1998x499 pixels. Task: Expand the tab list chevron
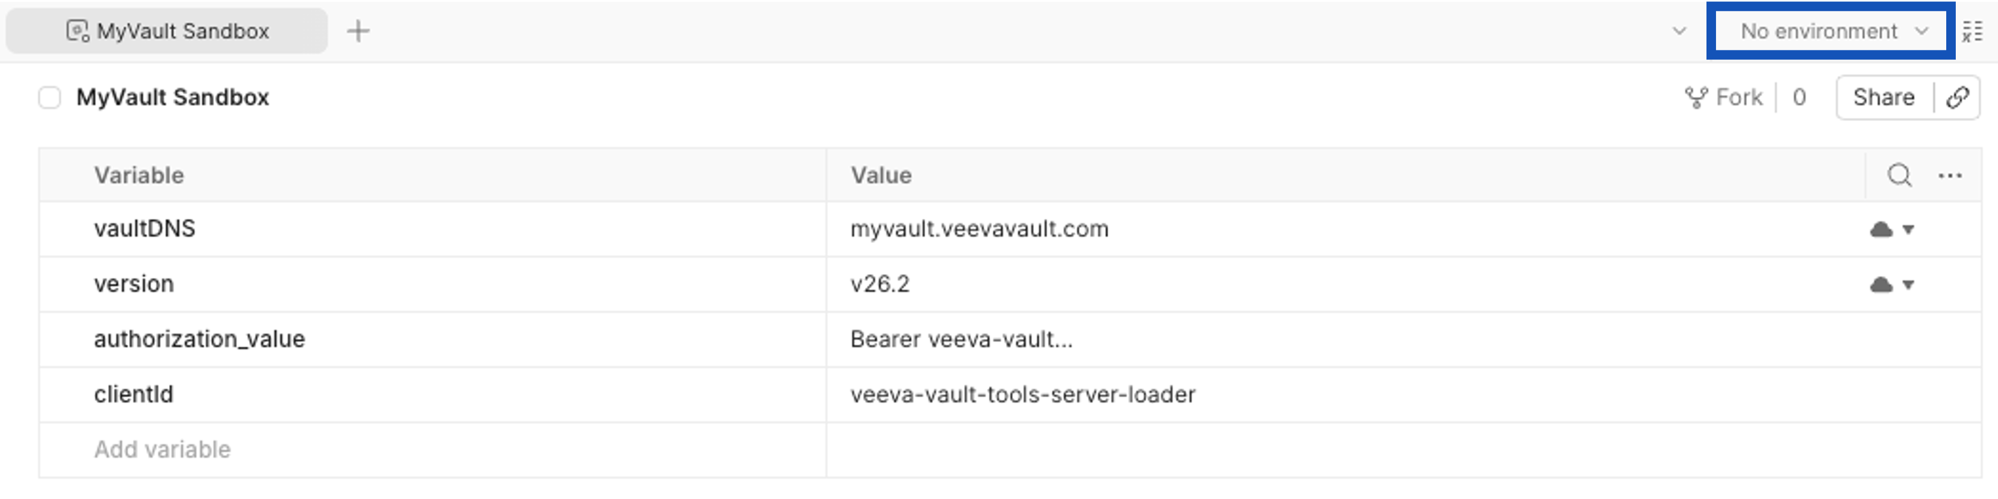[x=1679, y=31]
